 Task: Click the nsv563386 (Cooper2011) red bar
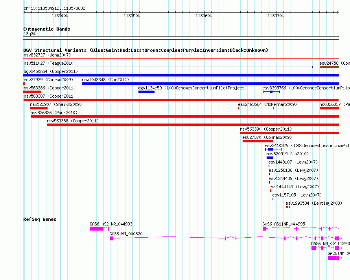[x=32, y=92]
